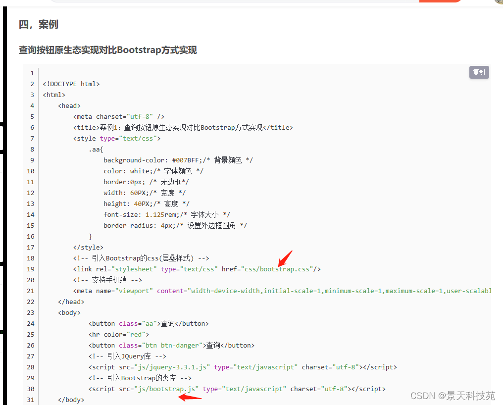The image size is (503, 405).
Task: Click the button class="aa" 查询 line
Action: [x=149, y=323]
